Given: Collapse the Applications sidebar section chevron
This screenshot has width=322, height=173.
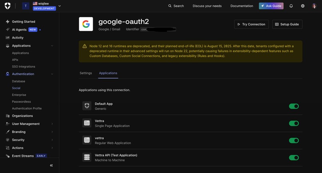Looking at the screenshot, I should click(52, 46).
